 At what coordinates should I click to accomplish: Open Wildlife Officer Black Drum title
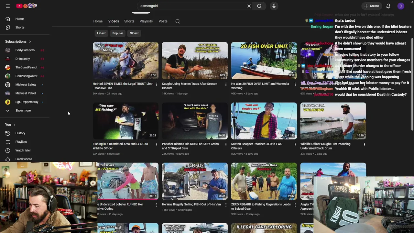tap(325, 146)
